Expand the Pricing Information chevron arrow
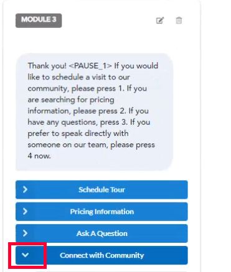This screenshot has height=272, width=231. click(x=25, y=211)
